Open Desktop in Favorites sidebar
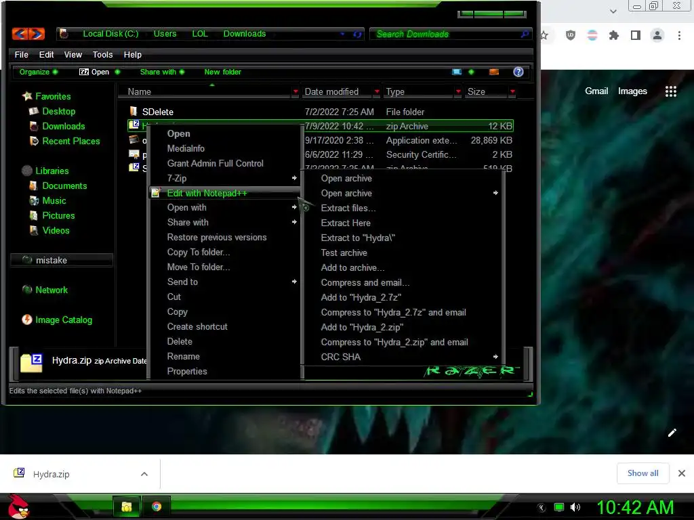694x520 pixels. [58, 112]
